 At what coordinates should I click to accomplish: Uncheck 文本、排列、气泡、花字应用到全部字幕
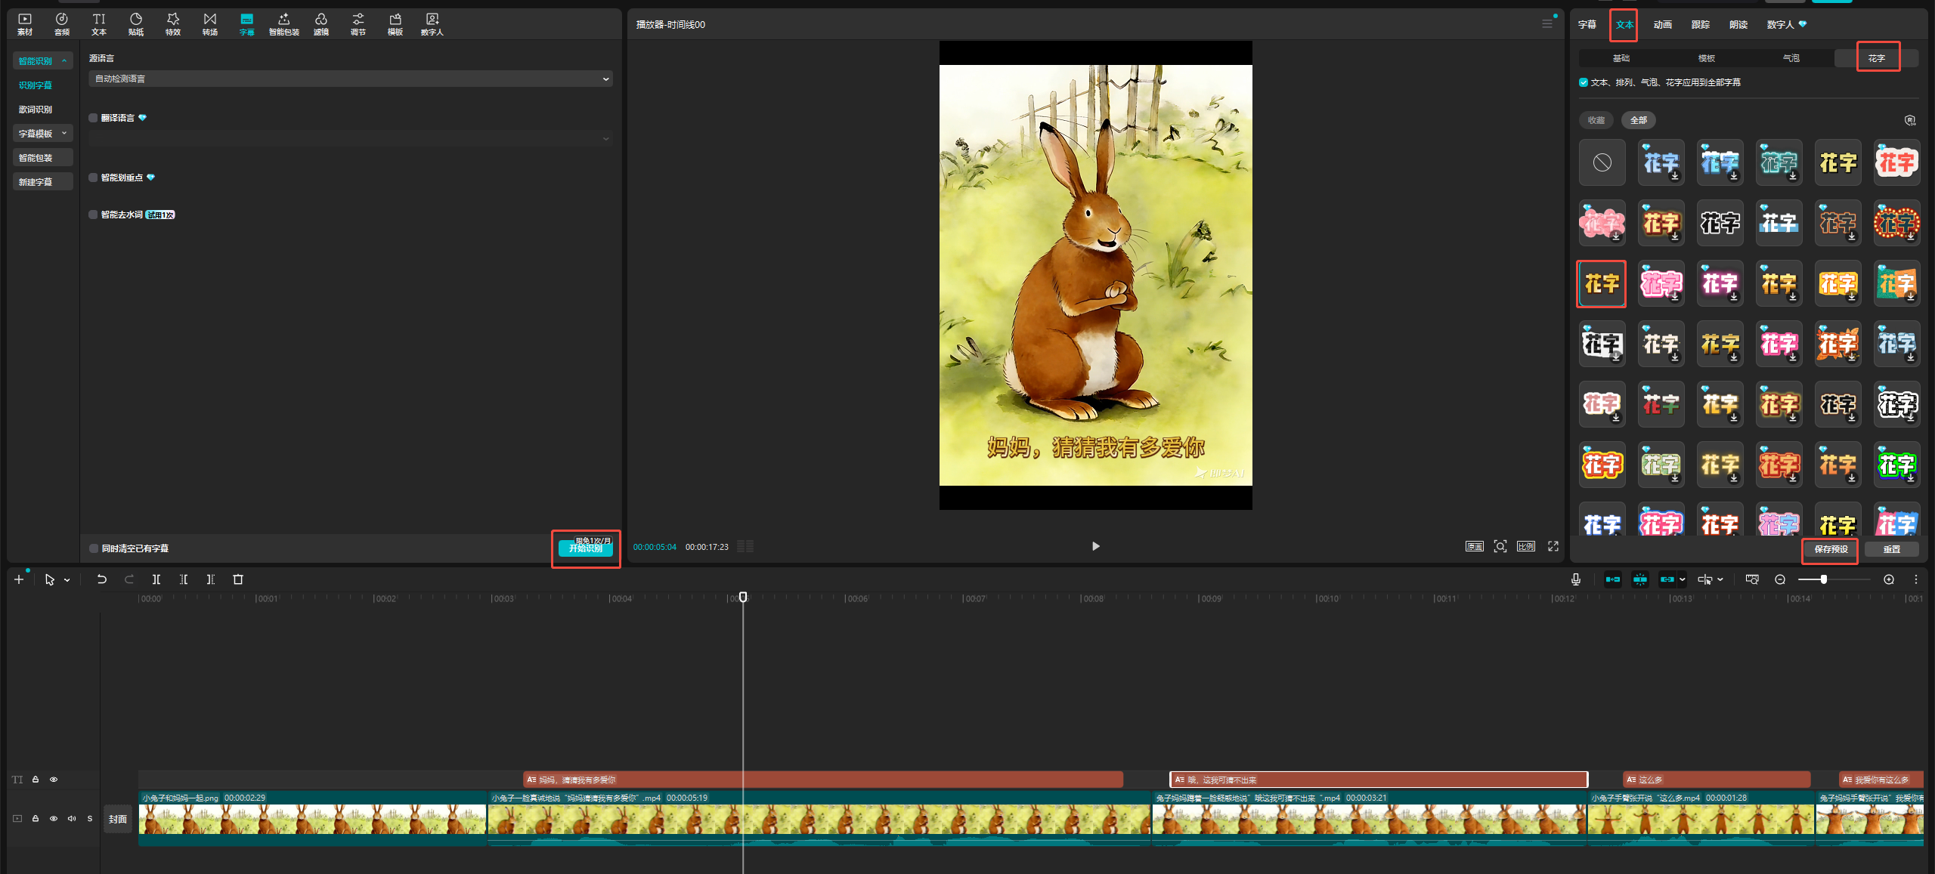1584,82
